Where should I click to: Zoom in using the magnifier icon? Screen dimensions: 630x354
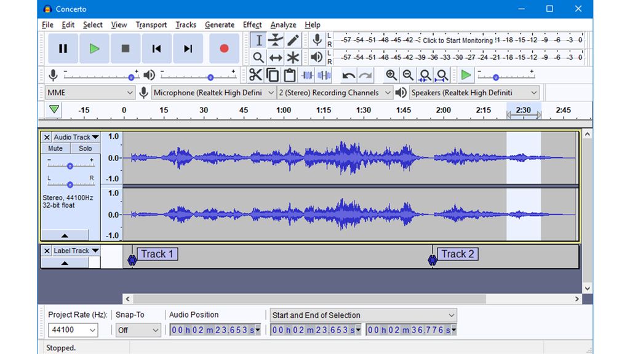(x=391, y=74)
